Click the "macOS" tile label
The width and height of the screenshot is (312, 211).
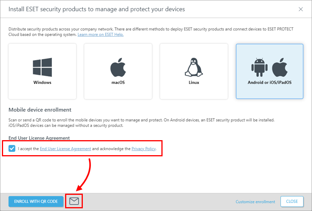click(x=118, y=82)
